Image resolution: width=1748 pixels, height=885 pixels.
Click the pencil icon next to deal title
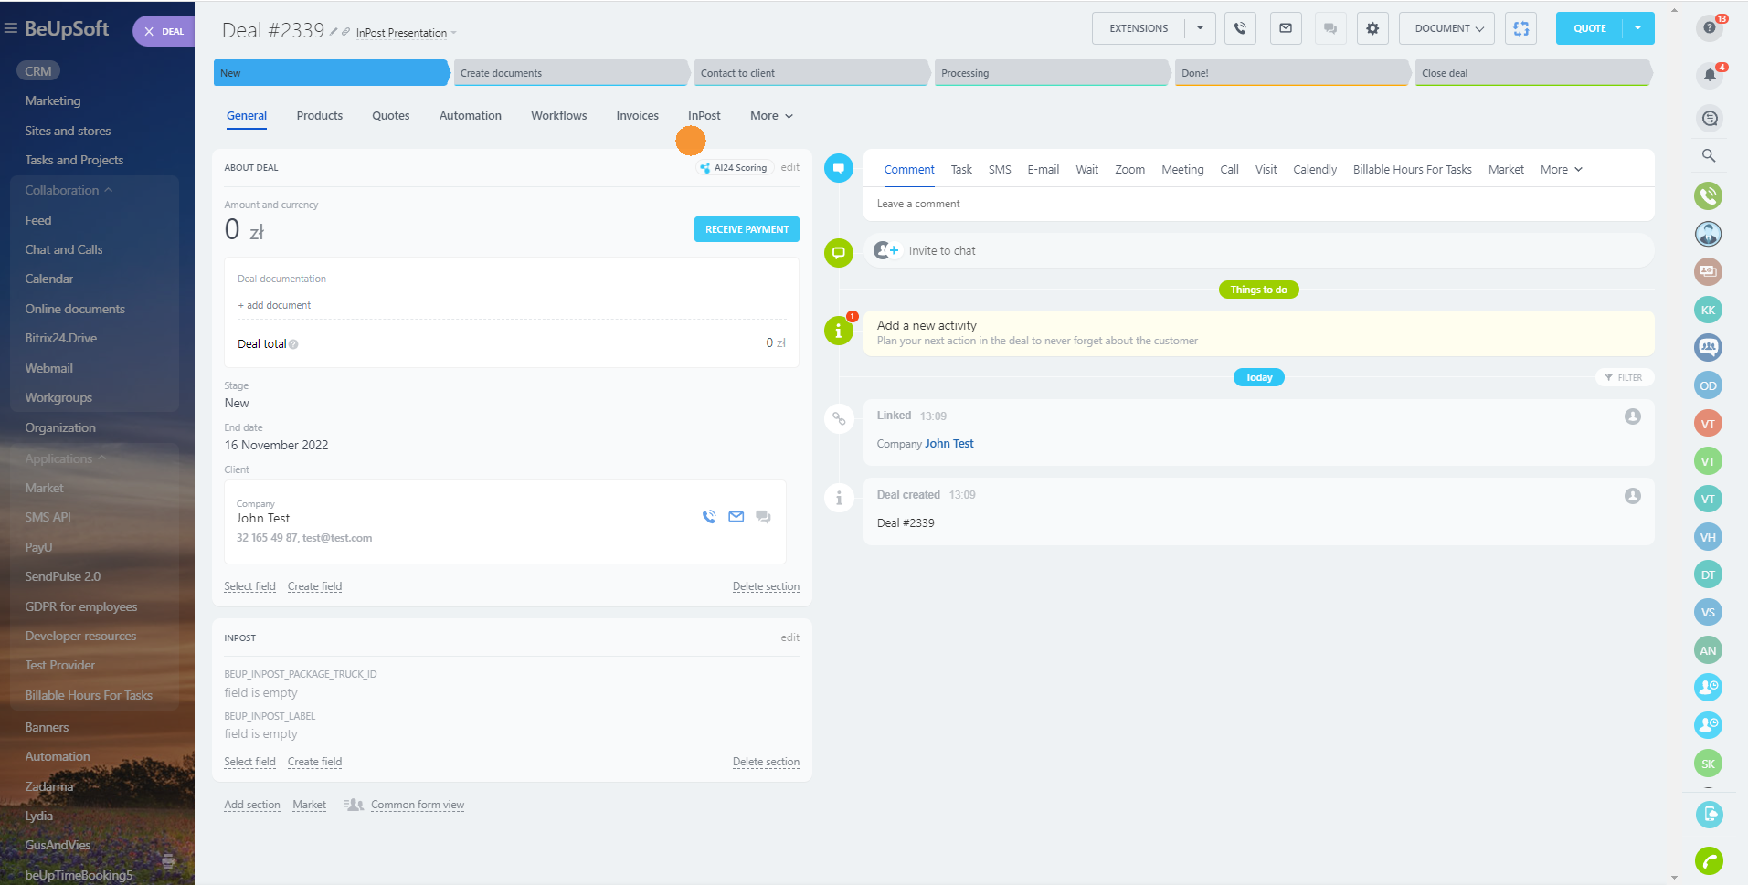click(x=334, y=32)
